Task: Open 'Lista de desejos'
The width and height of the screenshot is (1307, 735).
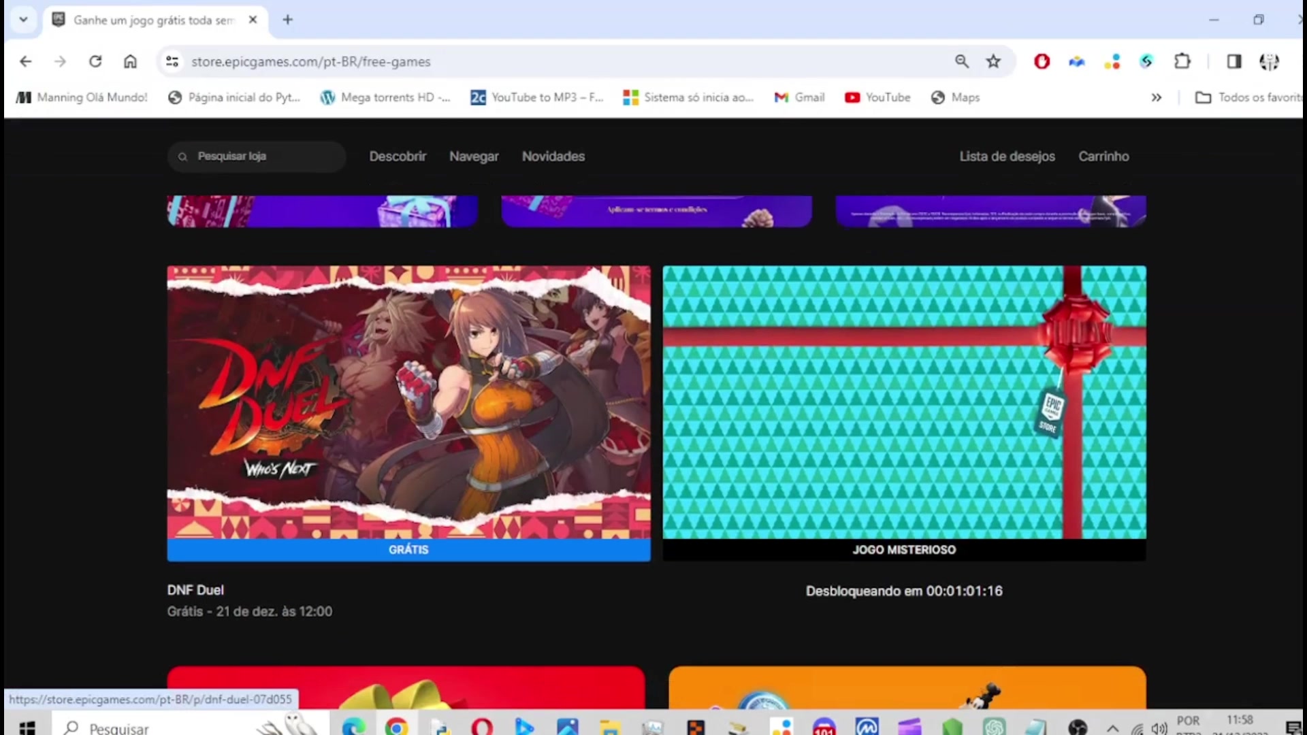Action: coord(1007,156)
